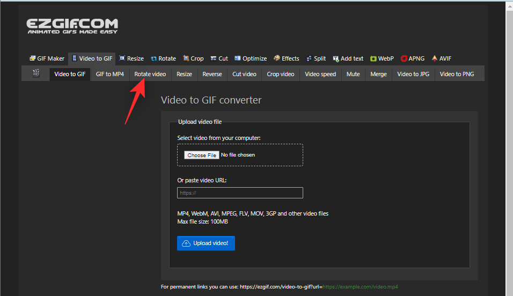Select the Video to GIF main tab label
The image size is (513, 296).
[x=96, y=58]
